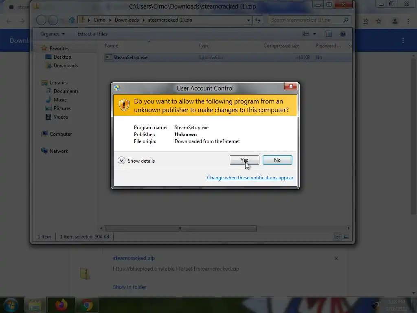
Task: Close the User Account Control dialog
Action: (x=291, y=86)
